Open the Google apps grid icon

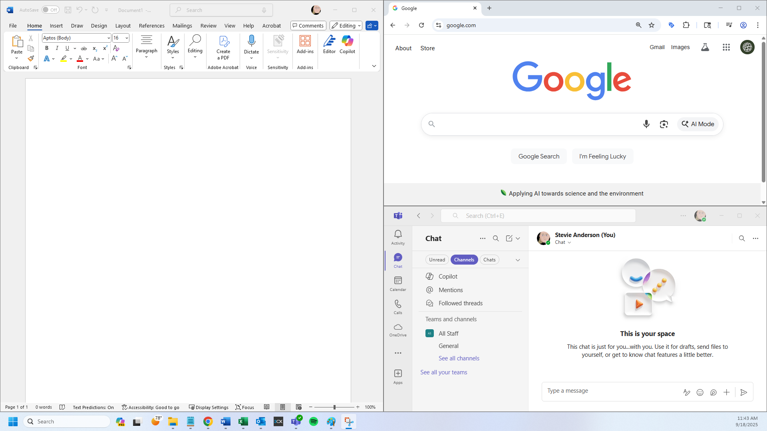click(726, 47)
